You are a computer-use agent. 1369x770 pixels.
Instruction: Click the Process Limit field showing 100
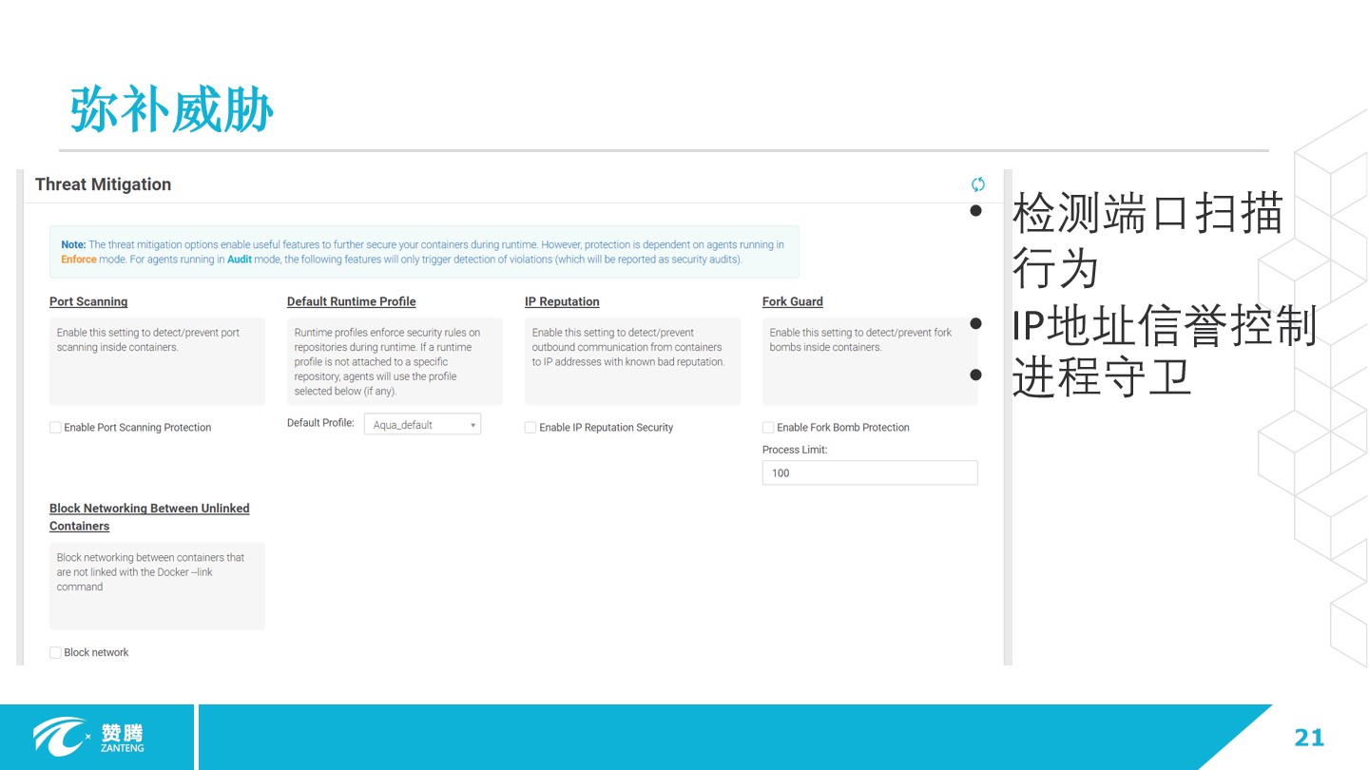[870, 472]
